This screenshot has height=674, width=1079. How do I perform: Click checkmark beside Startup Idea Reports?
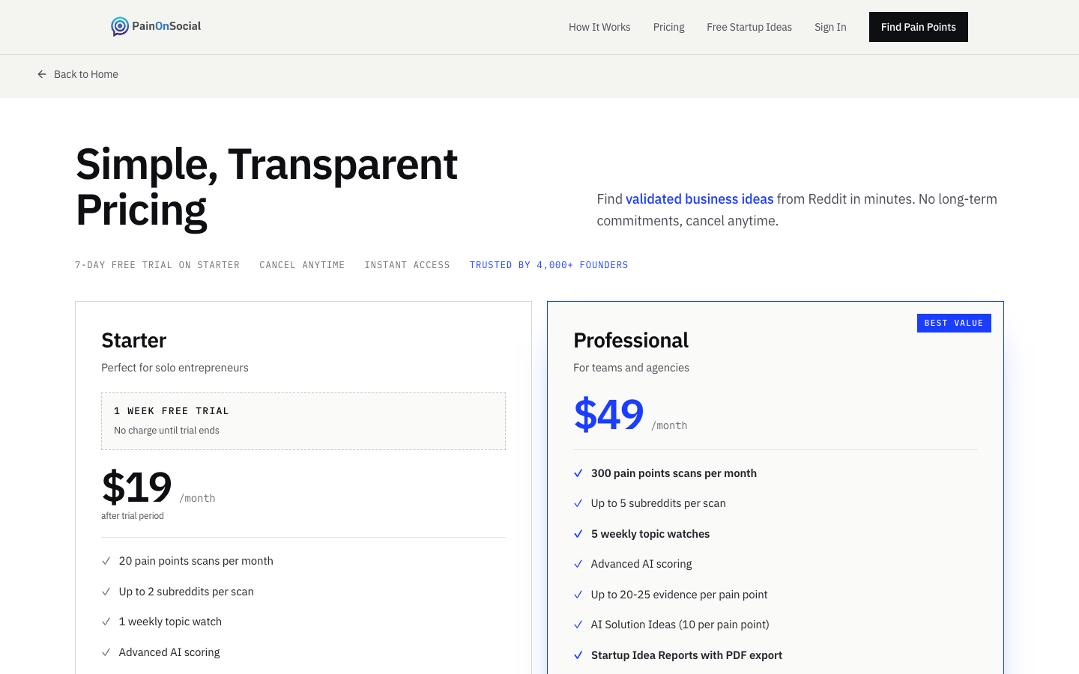coord(578,655)
